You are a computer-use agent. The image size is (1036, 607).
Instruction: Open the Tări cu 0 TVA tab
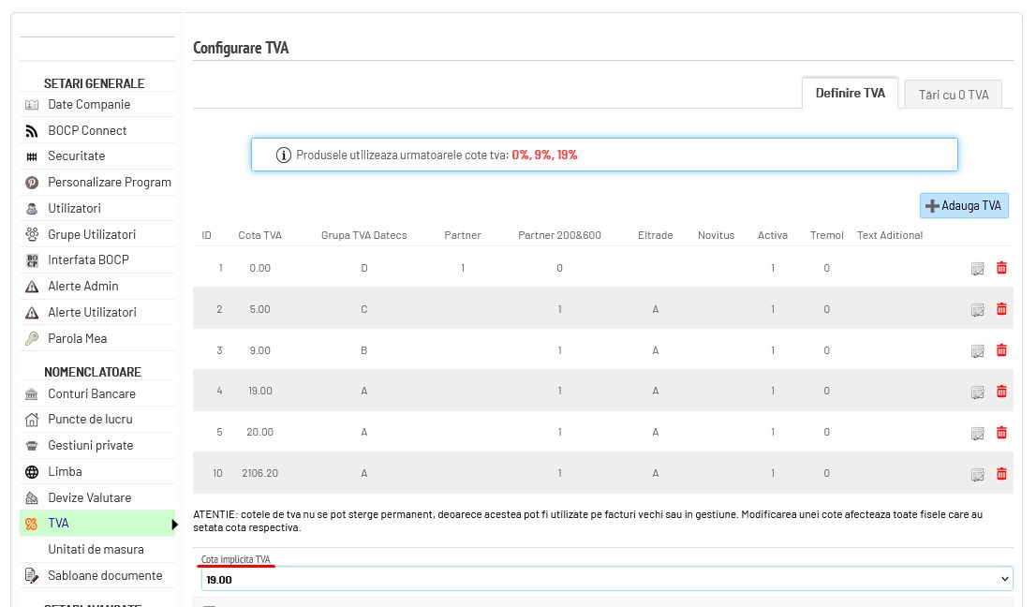954,95
